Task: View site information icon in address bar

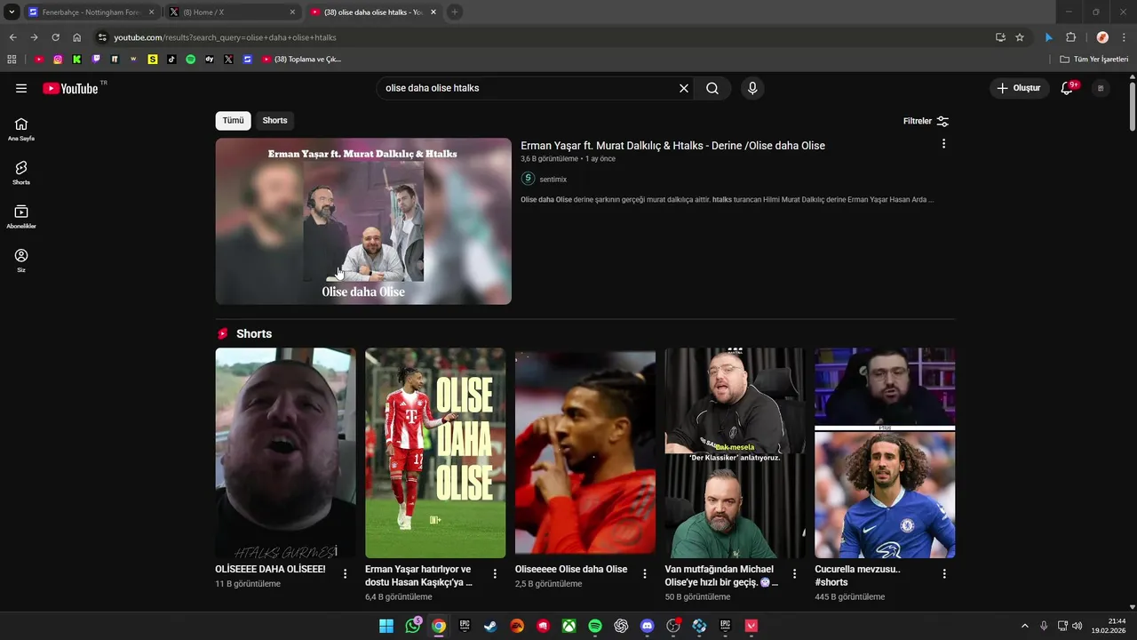Action: click(102, 37)
